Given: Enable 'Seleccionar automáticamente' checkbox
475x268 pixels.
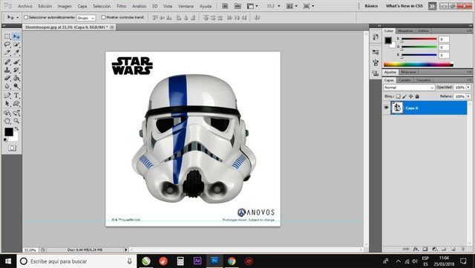Looking at the screenshot, I should pos(26,17).
